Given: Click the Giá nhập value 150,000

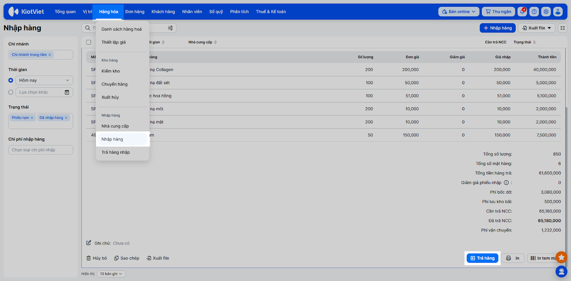Looking at the screenshot, I should (502, 135).
